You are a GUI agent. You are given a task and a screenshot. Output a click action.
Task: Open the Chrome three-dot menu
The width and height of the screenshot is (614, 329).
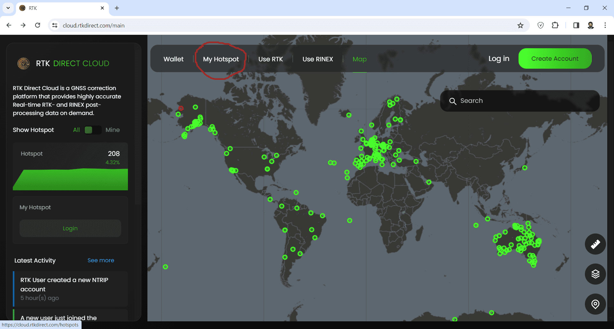tap(605, 25)
